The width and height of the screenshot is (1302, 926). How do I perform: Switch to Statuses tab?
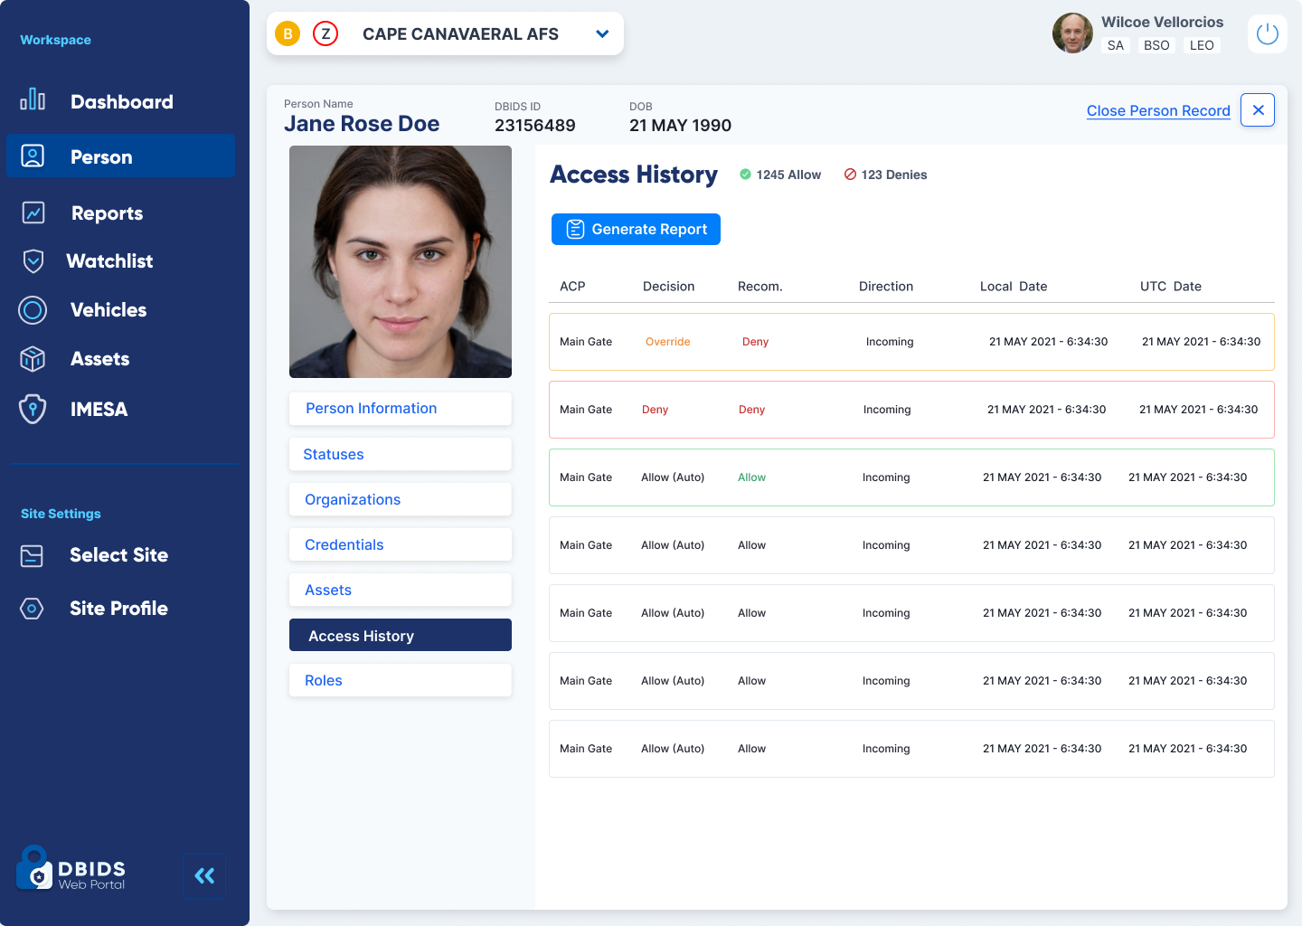coord(401,454)
